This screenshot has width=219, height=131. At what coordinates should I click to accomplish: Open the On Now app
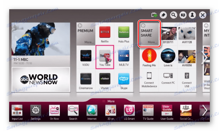(x=54, y=112)
